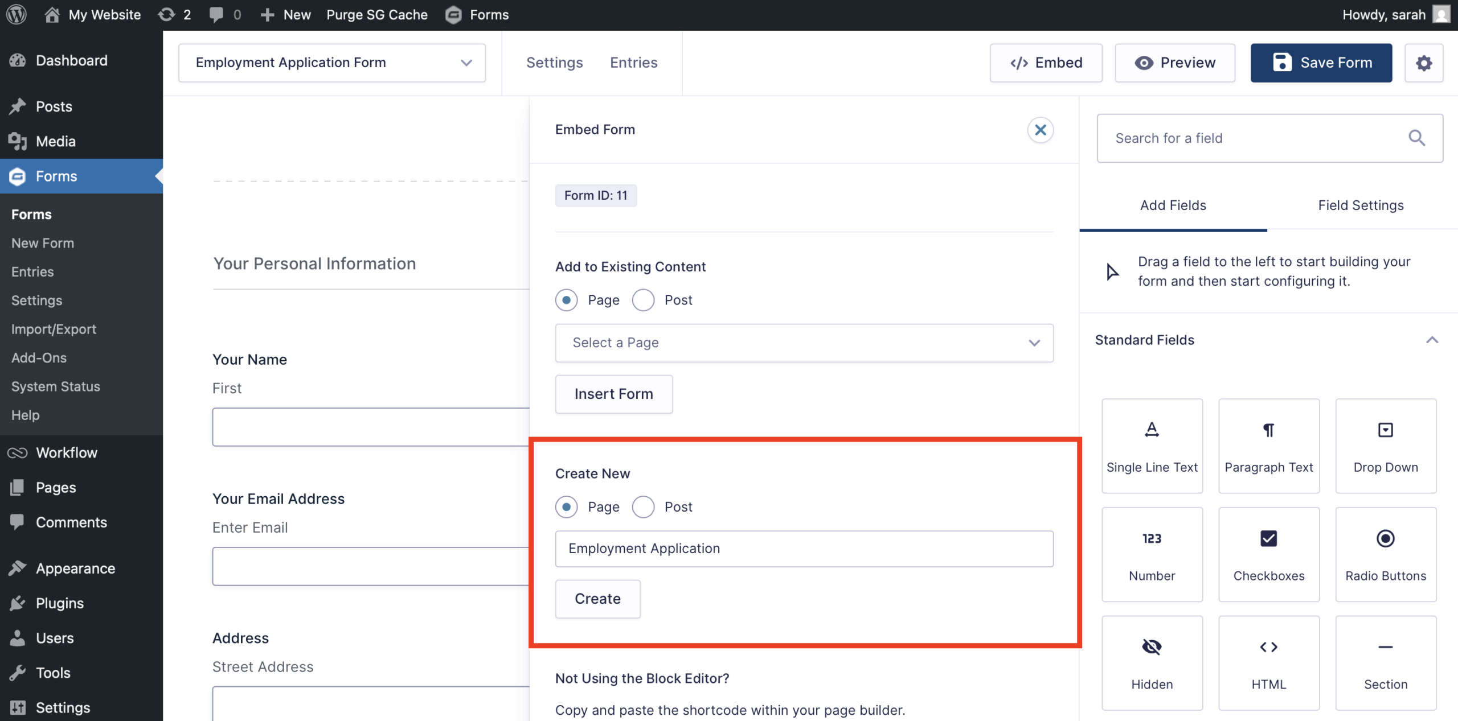Click the Create button

click(597, 599)
